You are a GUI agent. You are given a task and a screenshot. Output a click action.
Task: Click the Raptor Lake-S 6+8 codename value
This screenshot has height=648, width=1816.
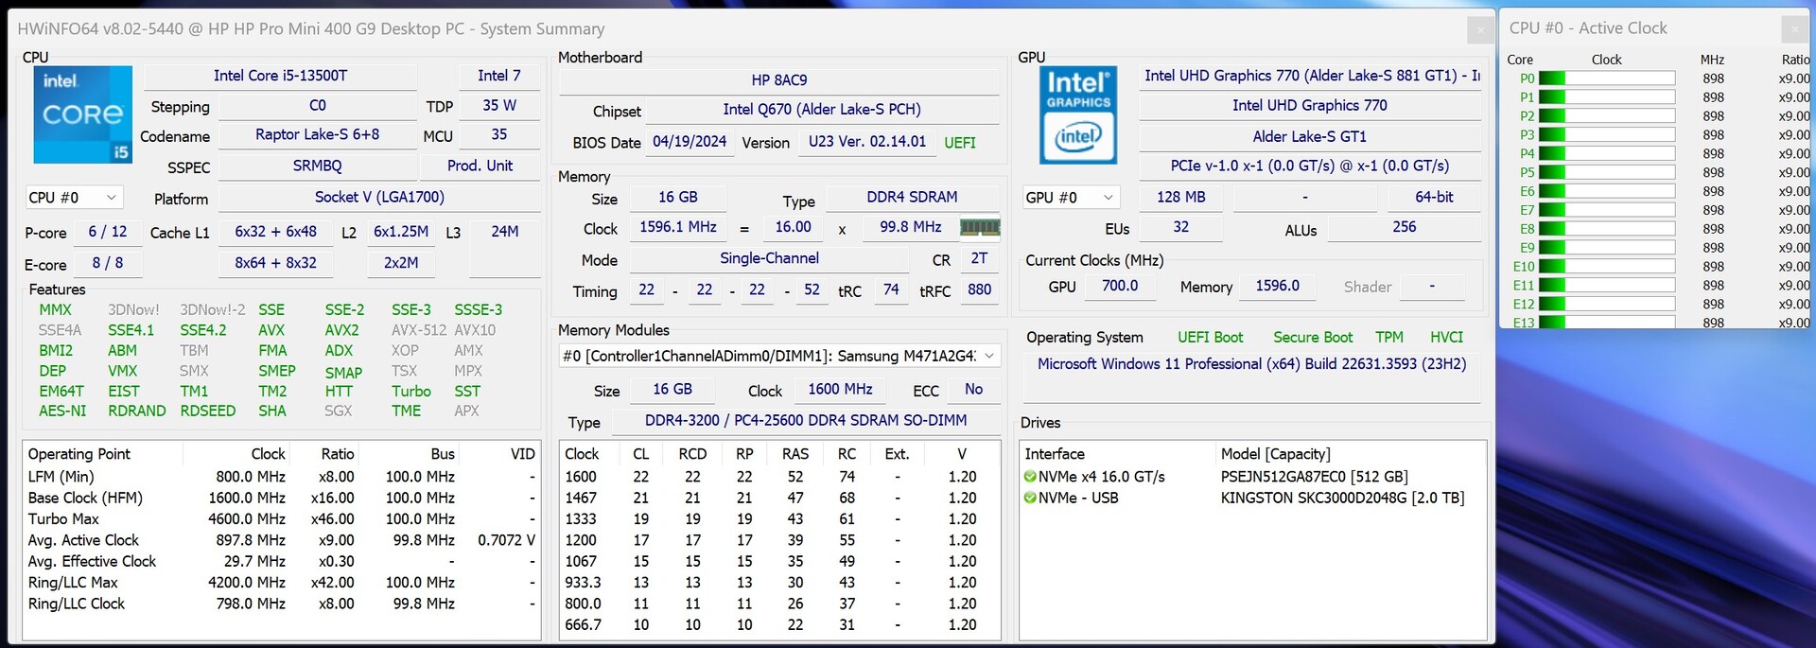point(317,134)
